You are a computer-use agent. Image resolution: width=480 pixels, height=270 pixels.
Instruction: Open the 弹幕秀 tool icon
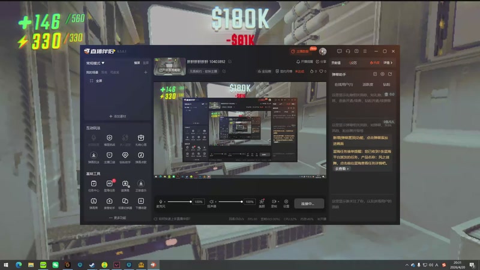coord(94,201)
